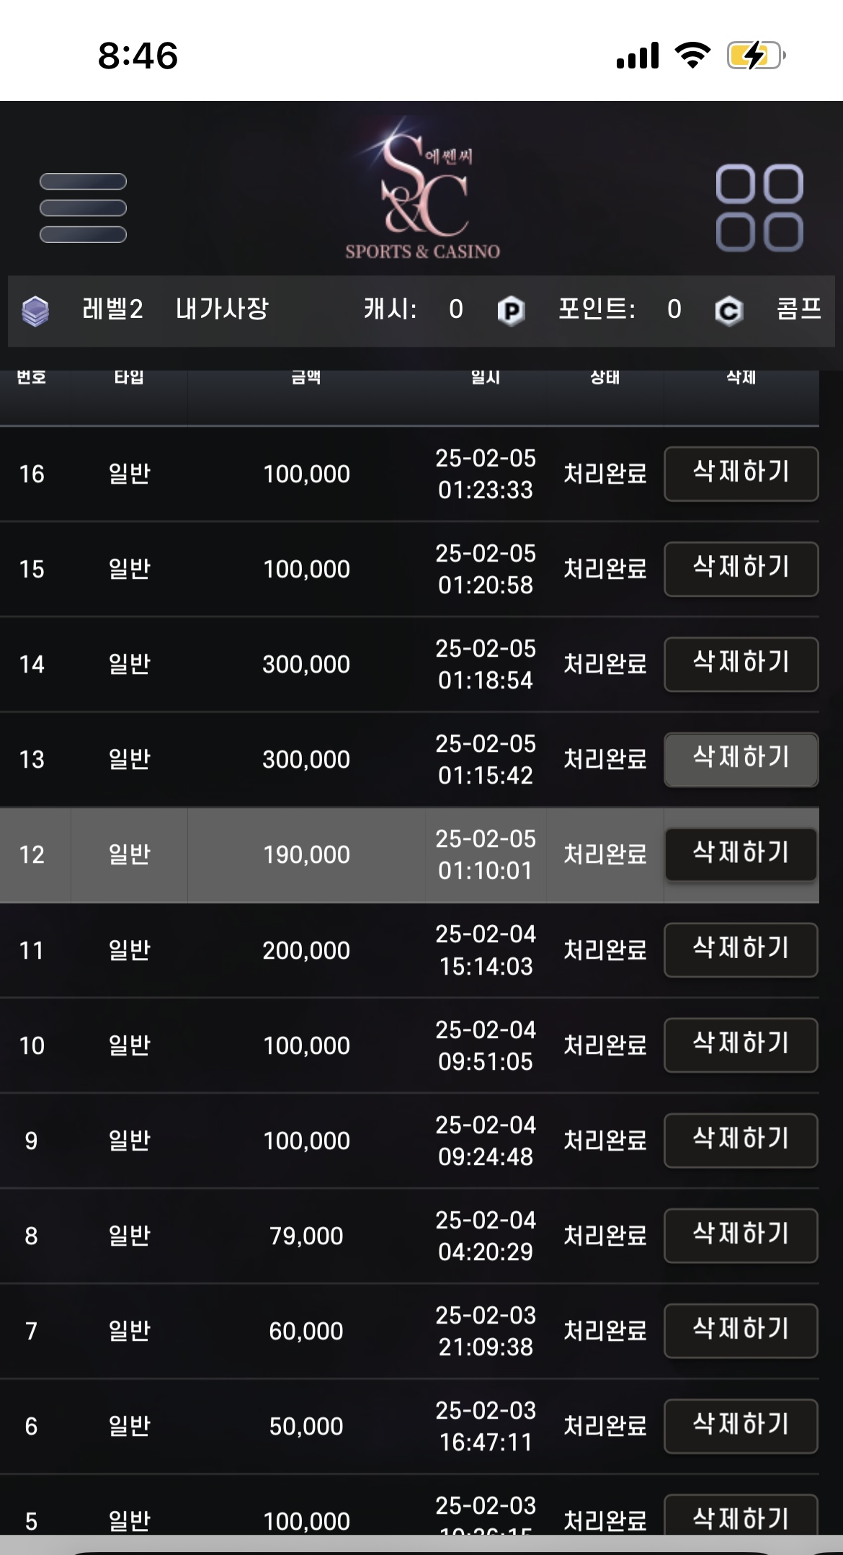Tap the S&C Sports & Casino logo
Image resolution: width=843 pixels, height=1555 pixels.
422,189
